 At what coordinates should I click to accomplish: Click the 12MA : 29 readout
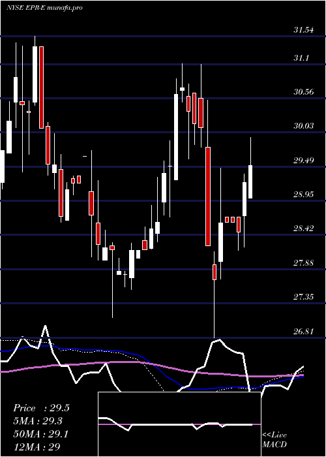pyautogui.click(x=37, y=447)
